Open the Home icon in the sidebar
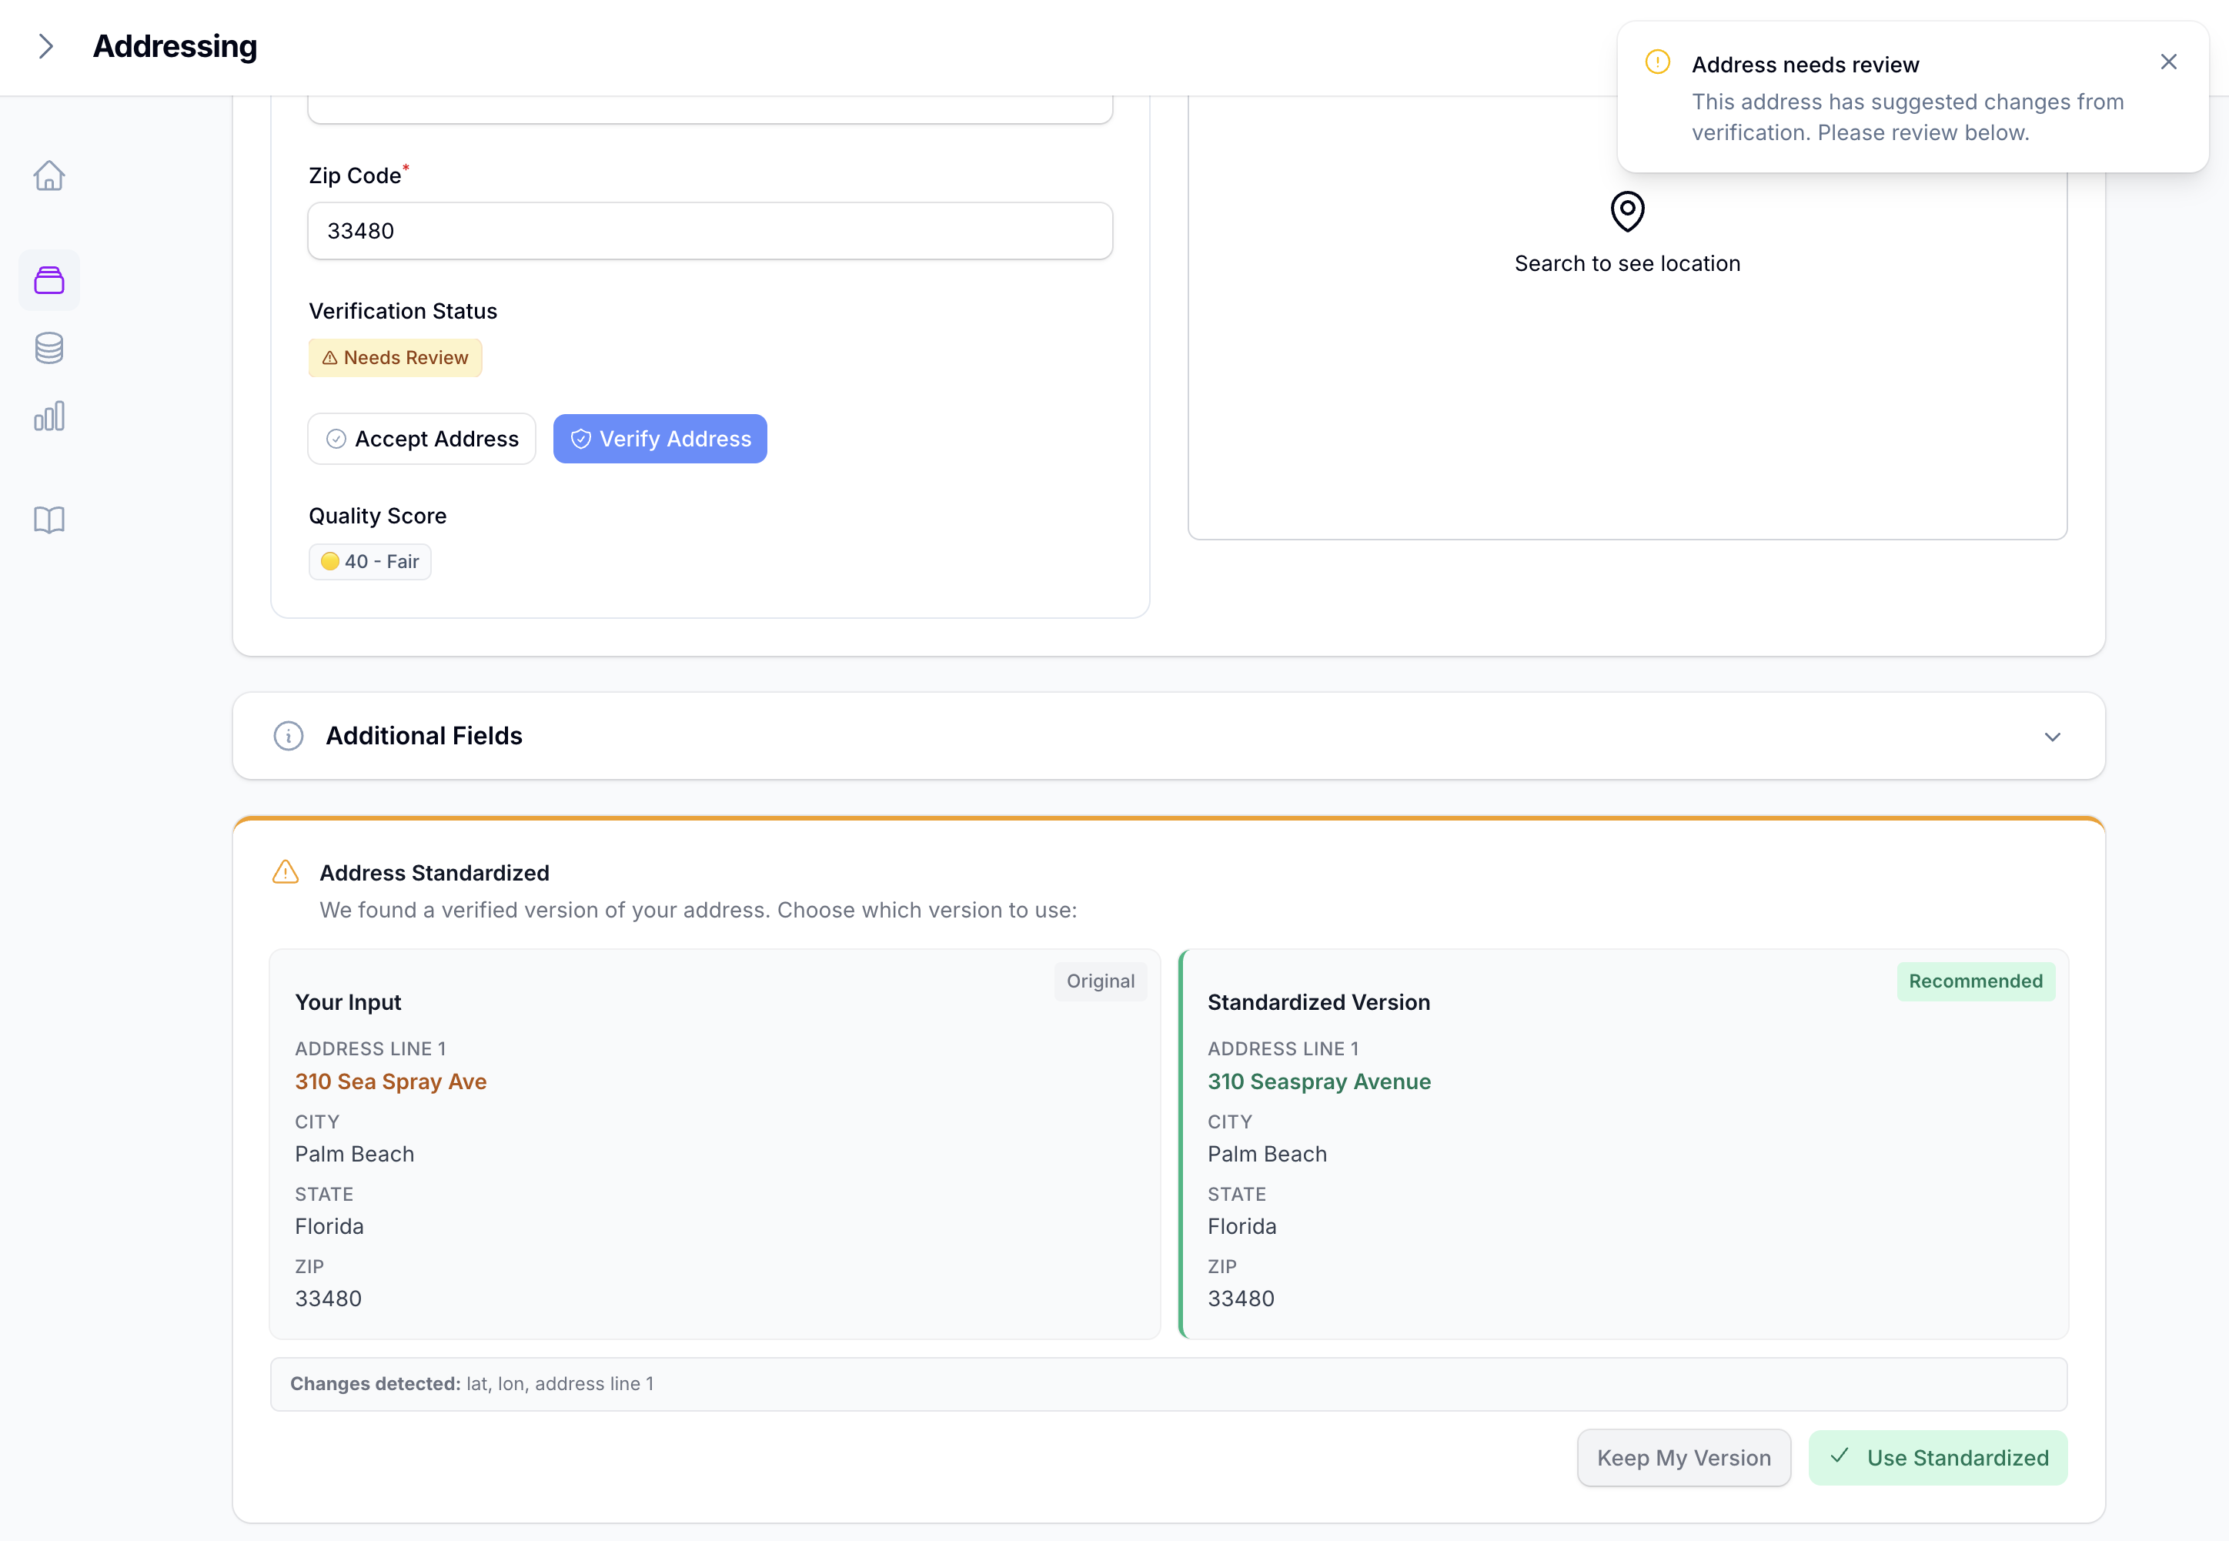 pyautogui.click(x=49, y=175)
